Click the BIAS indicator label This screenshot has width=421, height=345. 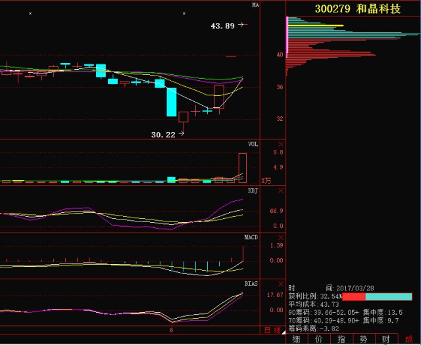(x=252, y=283)
